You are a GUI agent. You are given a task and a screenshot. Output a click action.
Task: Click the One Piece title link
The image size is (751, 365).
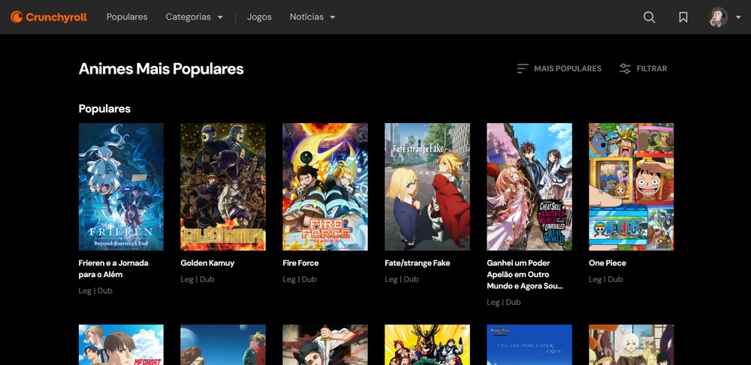tap(608, 263)
